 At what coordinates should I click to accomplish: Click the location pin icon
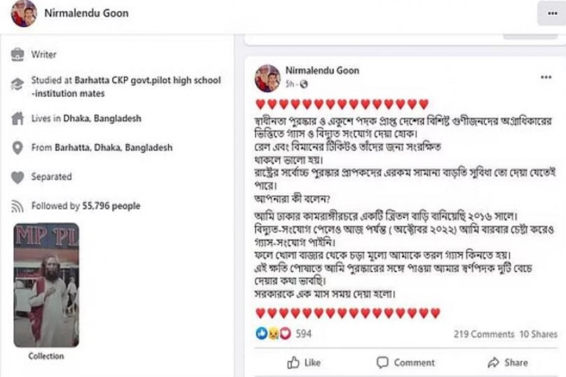click(18, 148)
